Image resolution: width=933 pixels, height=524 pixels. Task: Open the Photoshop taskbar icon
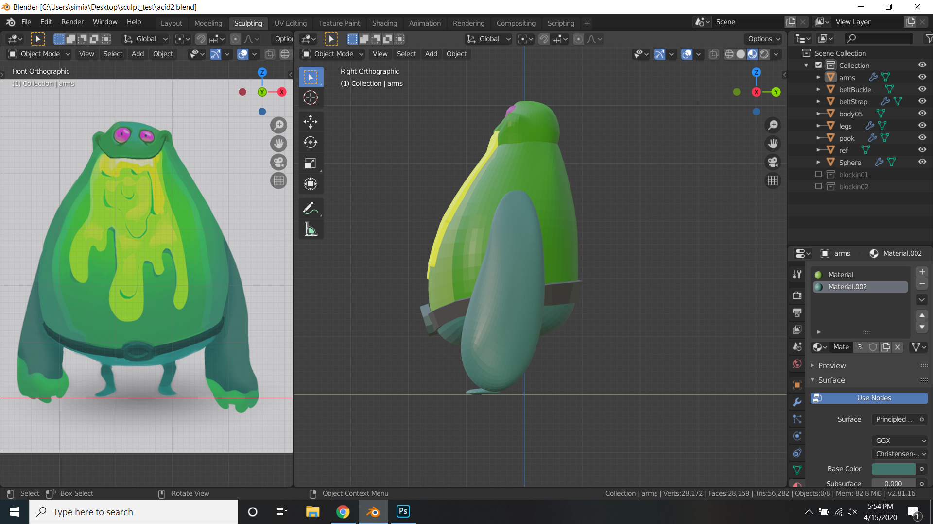point(403,511)
